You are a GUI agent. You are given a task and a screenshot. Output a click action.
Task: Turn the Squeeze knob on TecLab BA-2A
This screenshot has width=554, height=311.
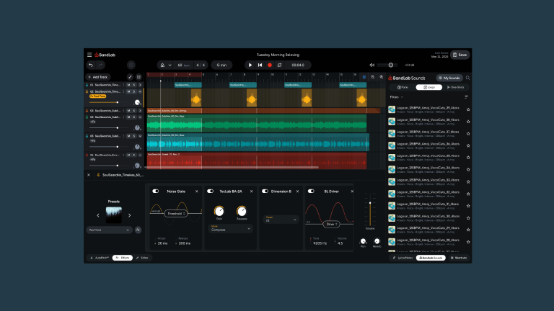click(242, 211)
